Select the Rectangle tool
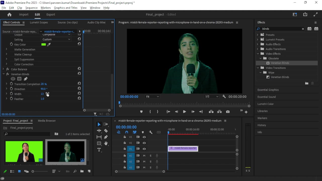322x181 pixels. pyautogui.click(x=99, y=143)
